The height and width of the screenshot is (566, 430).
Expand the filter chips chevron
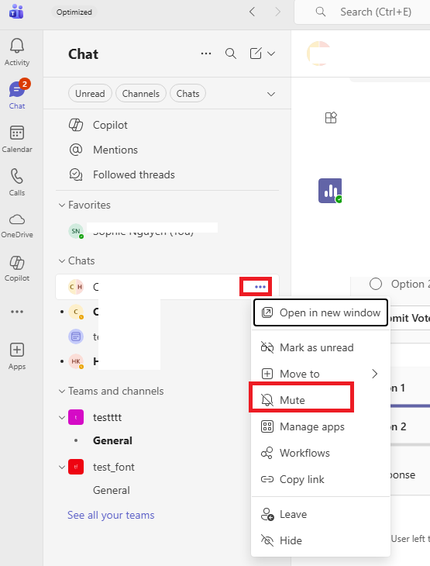coord(271,95)
